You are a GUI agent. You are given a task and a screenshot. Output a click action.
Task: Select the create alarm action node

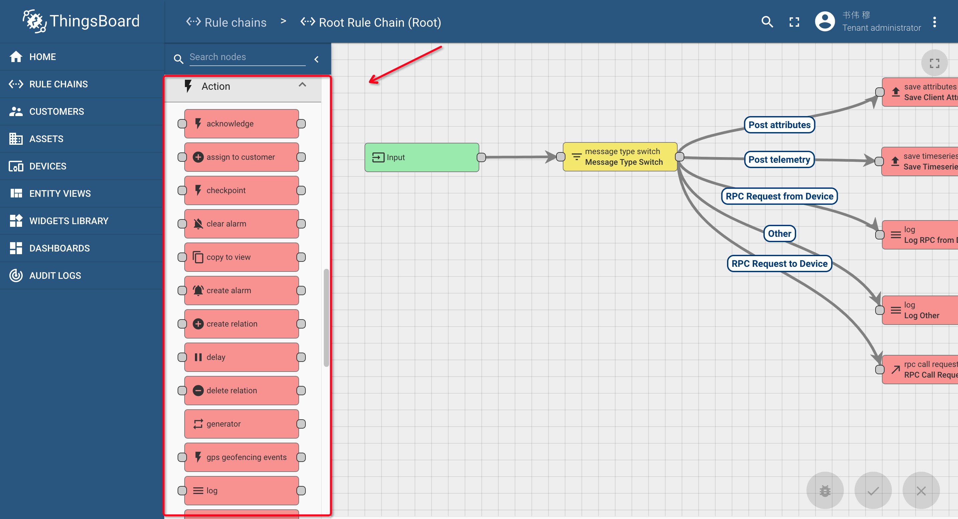[241, 291]
